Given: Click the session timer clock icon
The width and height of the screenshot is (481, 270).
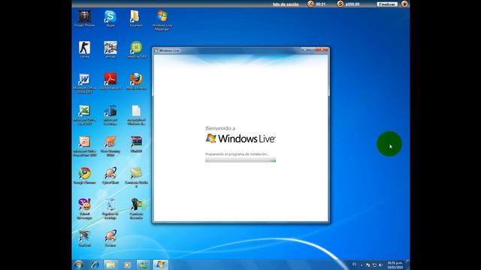Looking at the screenshot, I should click(310, 4).
